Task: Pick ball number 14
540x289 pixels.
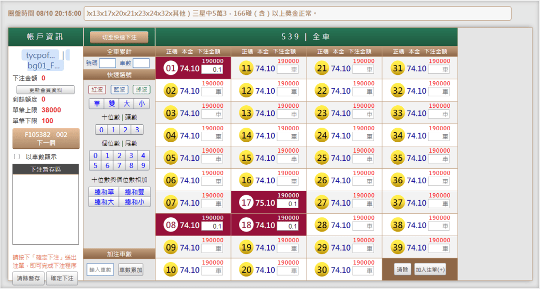Action: pyautogui.click(x=246, y=135)
